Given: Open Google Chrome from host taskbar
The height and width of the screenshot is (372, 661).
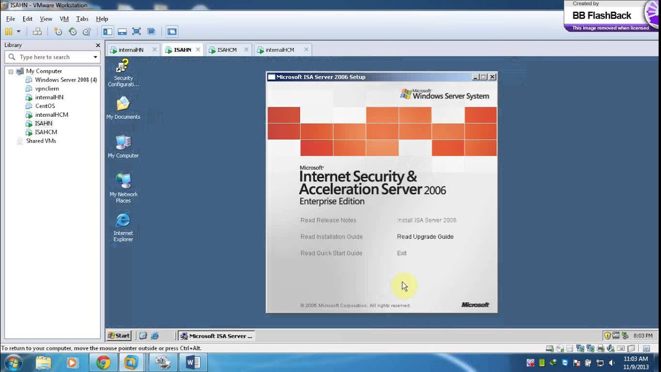Looking at the screenshot, I should (x=103, y=363).
